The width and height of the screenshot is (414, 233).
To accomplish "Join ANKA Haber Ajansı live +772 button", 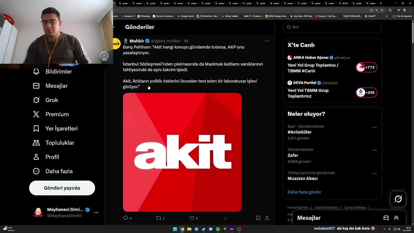I will pyautogui.click(x=366, y=67).
